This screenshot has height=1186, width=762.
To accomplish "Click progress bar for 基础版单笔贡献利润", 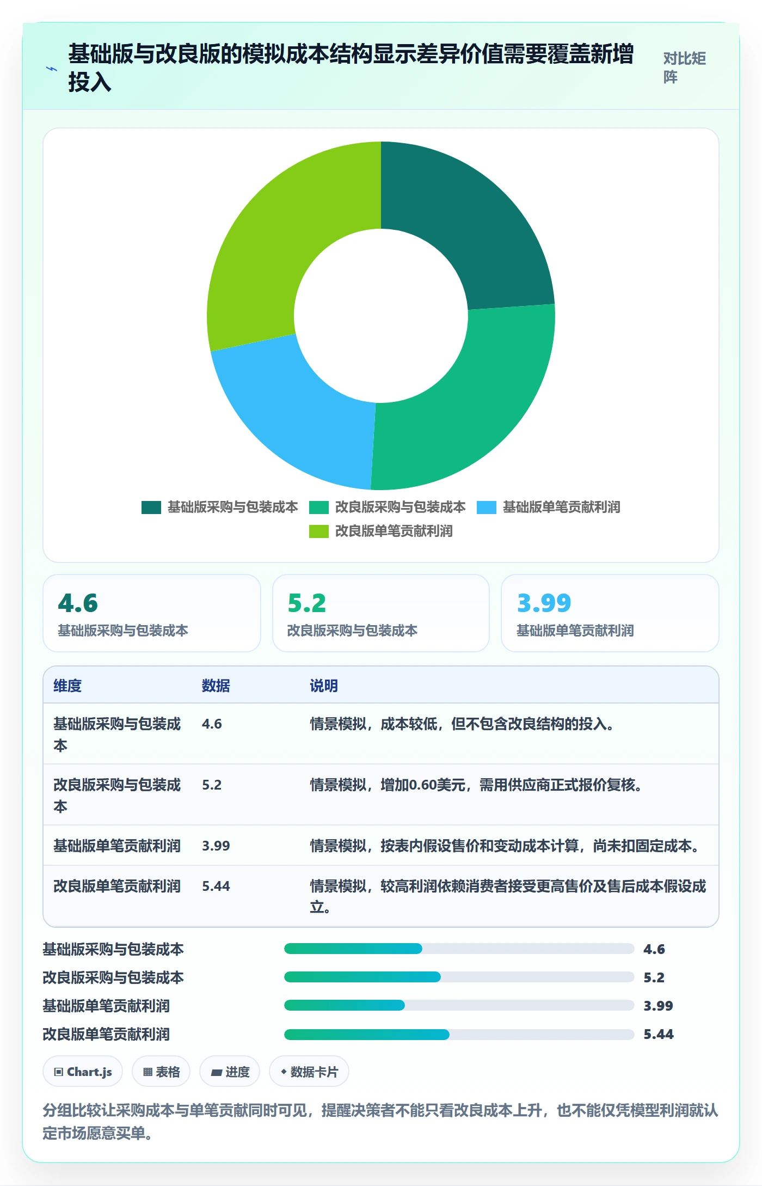I will (459, 1005).
